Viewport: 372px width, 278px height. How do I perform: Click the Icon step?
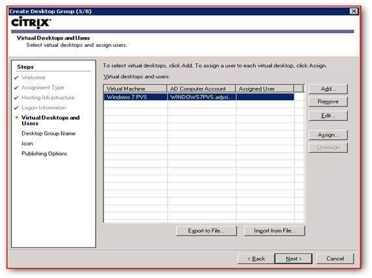point(27,144)
